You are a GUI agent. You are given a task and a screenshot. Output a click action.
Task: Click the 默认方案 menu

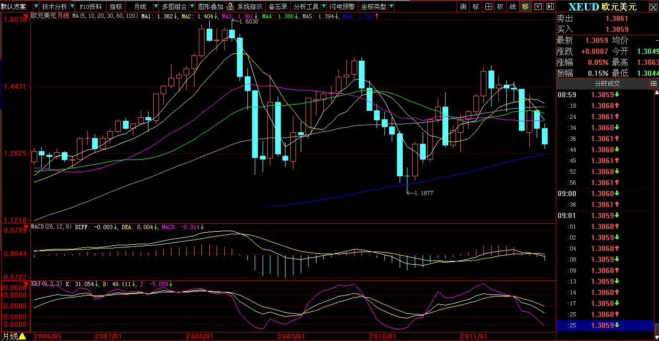click(x=14, y=7)
